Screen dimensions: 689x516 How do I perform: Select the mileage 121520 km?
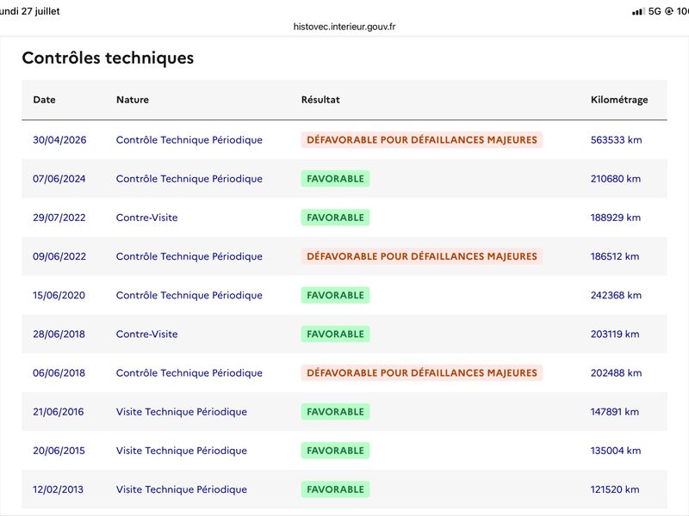(x=615, y=489)
